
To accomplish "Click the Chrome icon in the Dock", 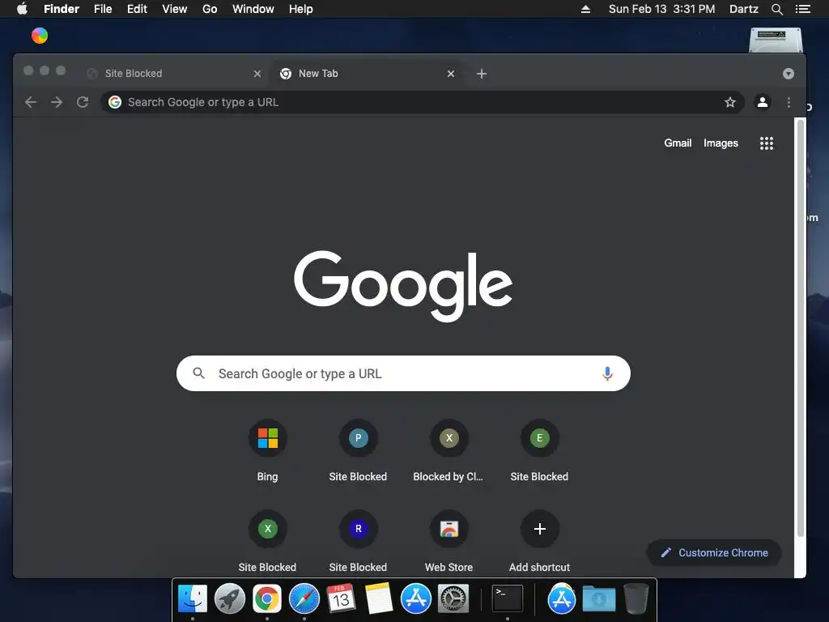I will coord(267,599).
